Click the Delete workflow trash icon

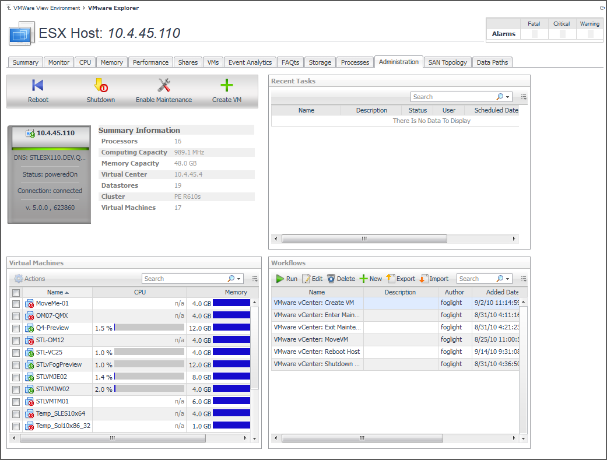coord(331,279)
